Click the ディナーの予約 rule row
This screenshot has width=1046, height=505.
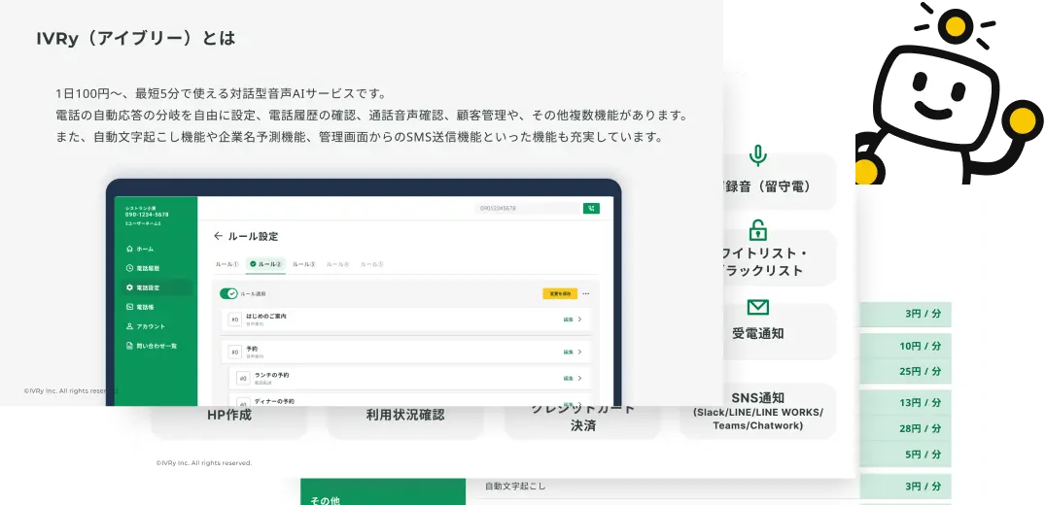coord(410,400)
